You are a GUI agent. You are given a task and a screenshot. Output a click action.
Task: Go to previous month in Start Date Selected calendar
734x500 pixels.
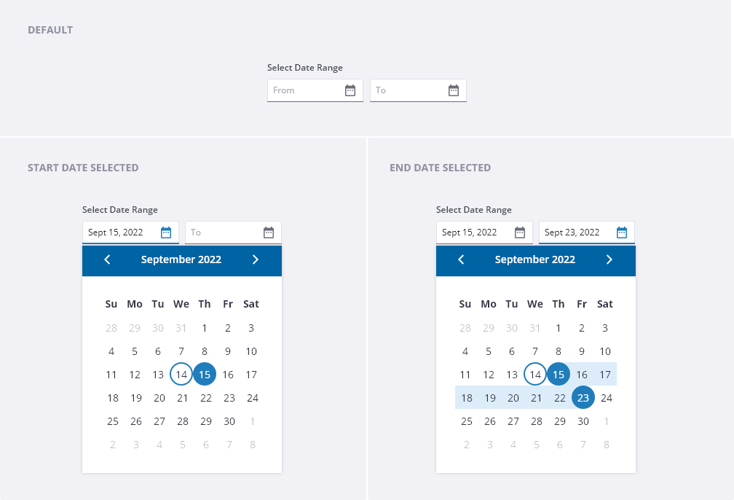point(107,259)
